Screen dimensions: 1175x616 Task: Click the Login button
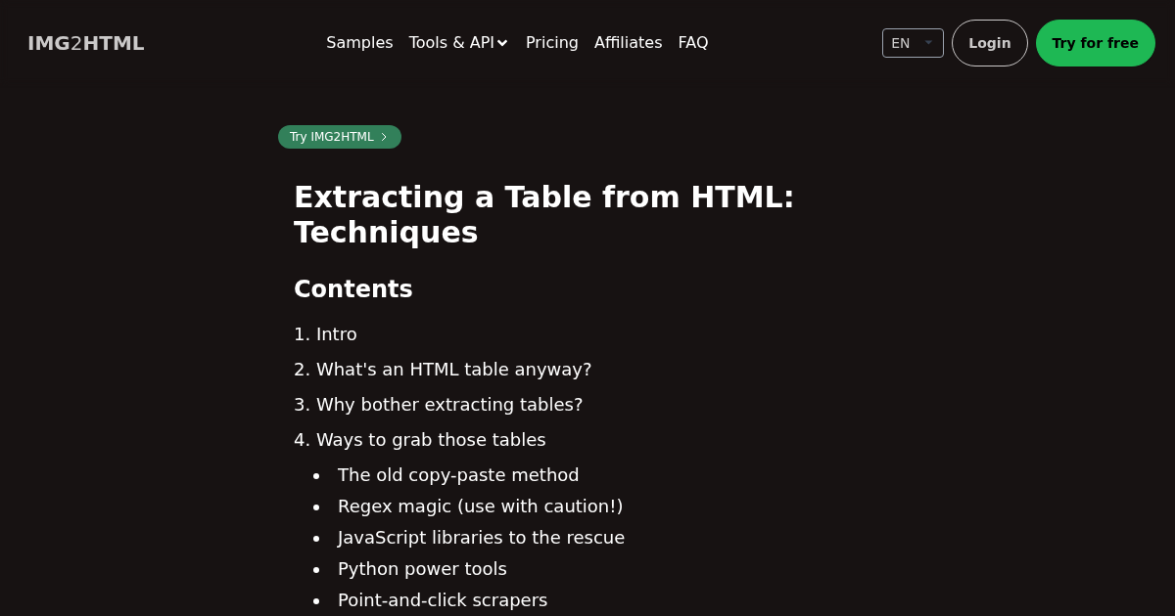point(989,43)
